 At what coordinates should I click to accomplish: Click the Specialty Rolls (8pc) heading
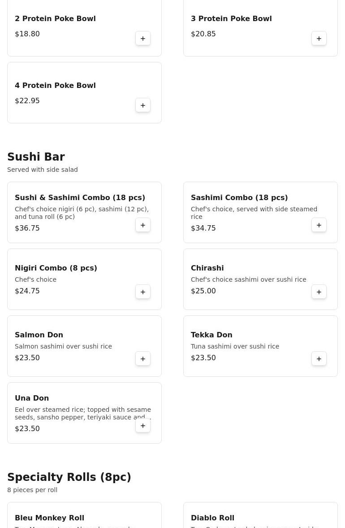(69, 477)
